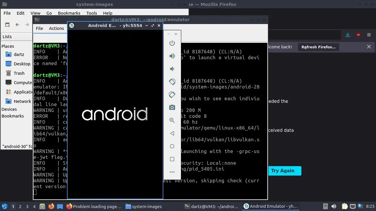Select Network in Places sidebar
Viewport: 376px width, 211px height.
18,101
